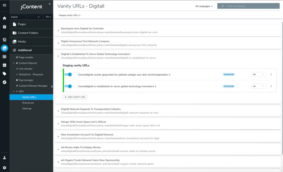Open Content Folders section
This screenshot has height=172, width=283.
click(31, 33)
